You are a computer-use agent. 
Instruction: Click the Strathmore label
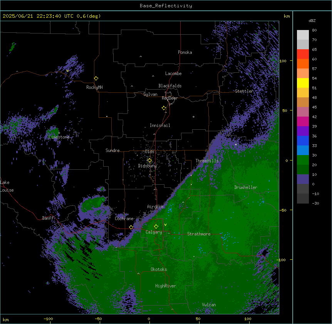point(199,234)
